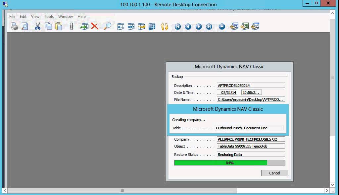The height and width of the screenshot is (195, 339).
Task: Click the red X Delete icon
Action: click(x=94, y=27)
